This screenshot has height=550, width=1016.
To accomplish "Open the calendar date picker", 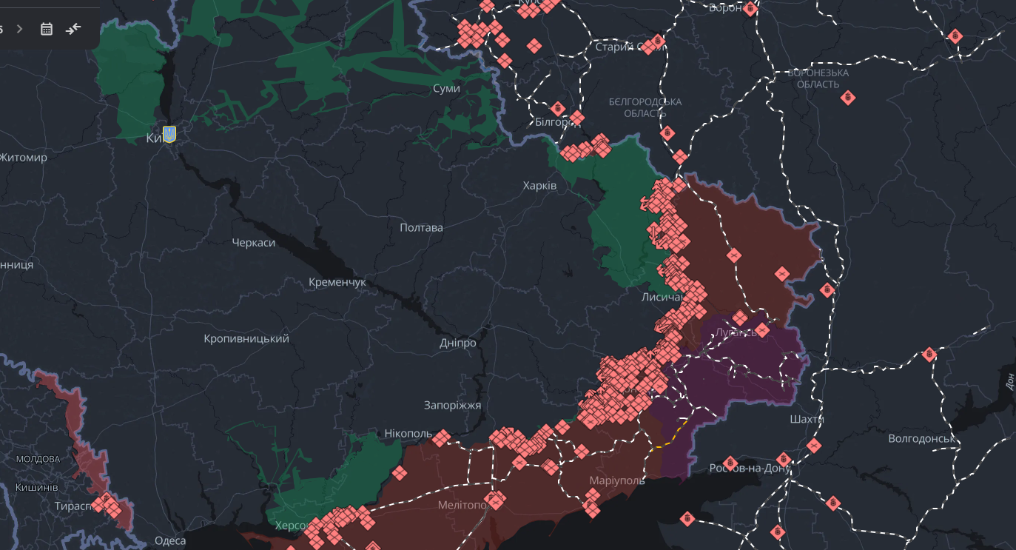I will pyautogui.click(x=47, y=29).
